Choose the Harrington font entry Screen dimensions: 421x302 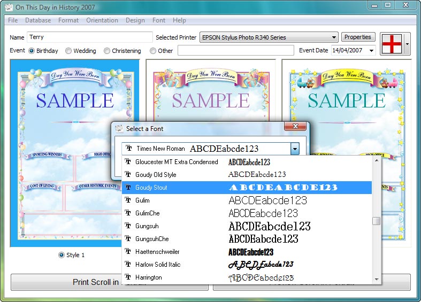click(247, 277)
